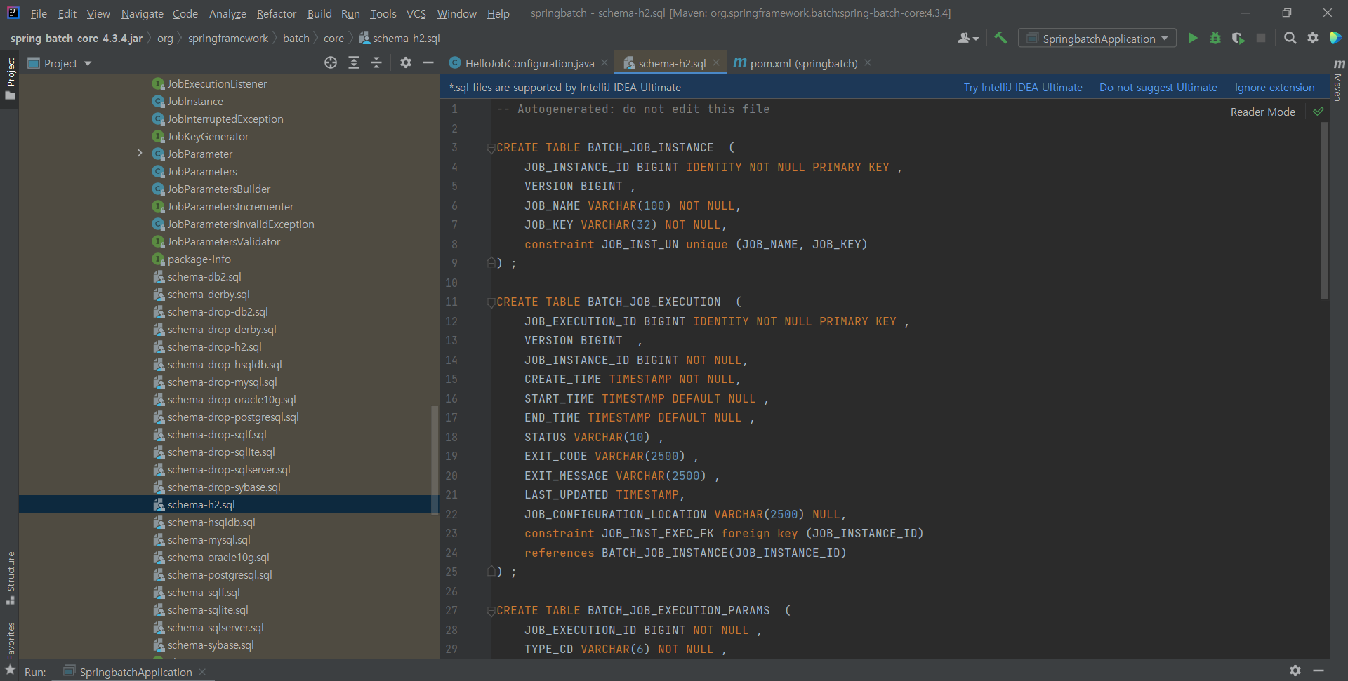
Task: Click Do not suggest Ultimate link
Action: tap(1158, 88)
